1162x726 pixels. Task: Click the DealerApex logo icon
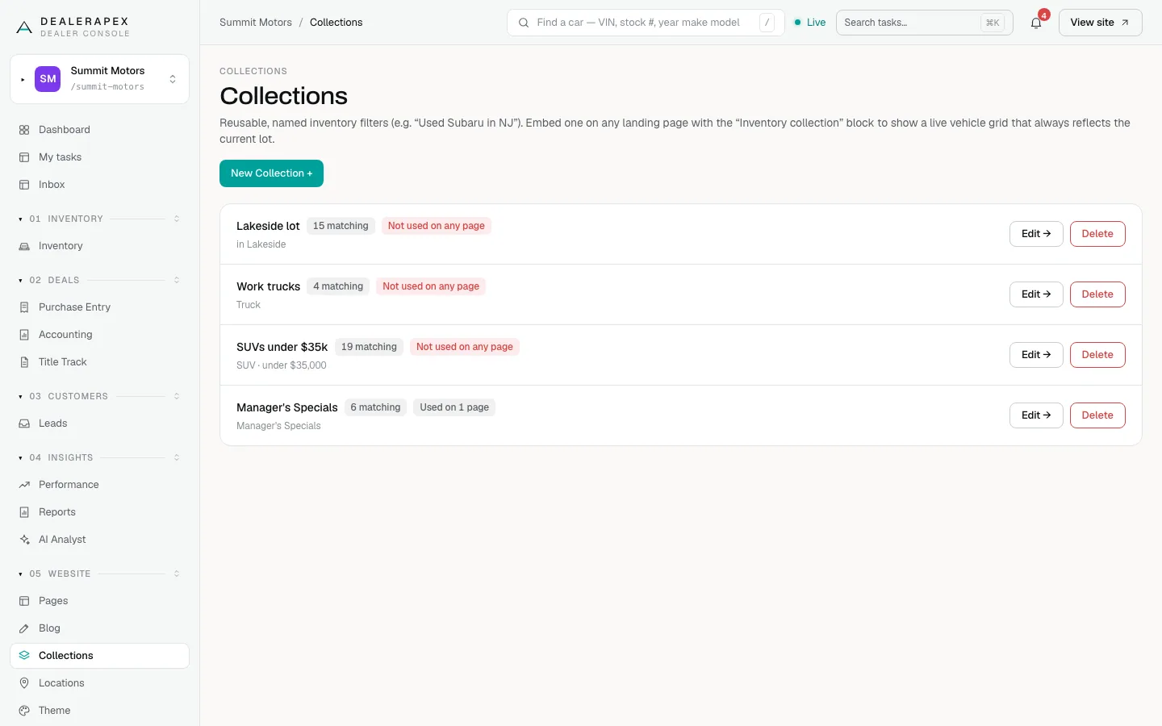click(24, 27)
